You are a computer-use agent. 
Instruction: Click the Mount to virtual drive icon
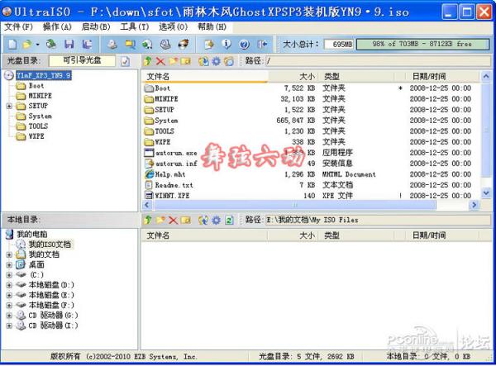tap(165, 45)
